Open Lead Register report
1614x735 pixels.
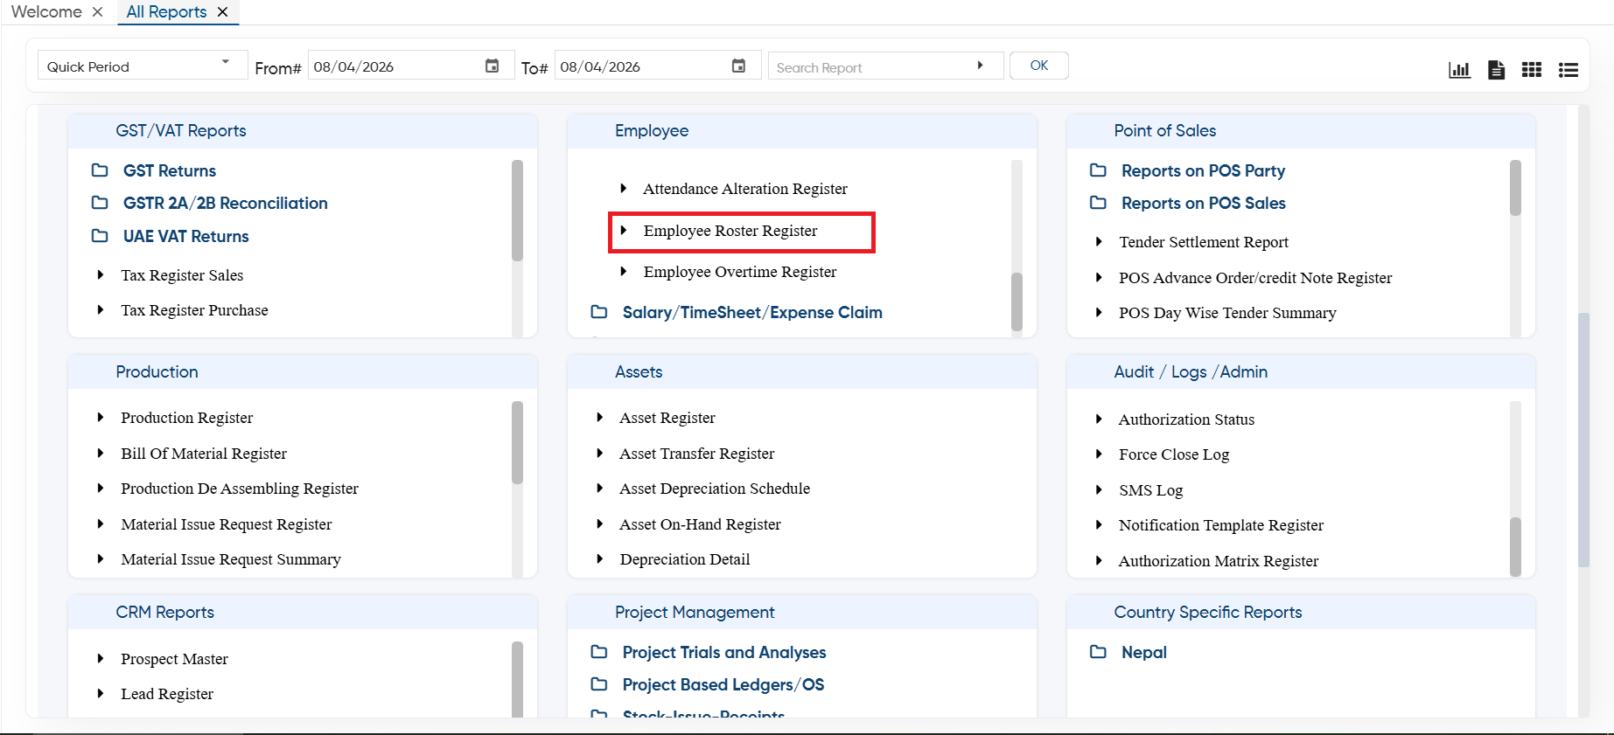click(167, 694)
